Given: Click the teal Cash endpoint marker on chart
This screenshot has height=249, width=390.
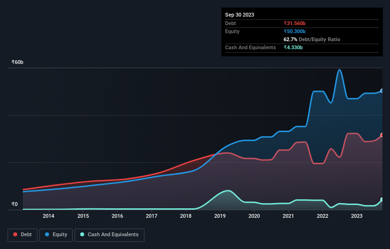Looking at the screenshot, I should (382, 199).
